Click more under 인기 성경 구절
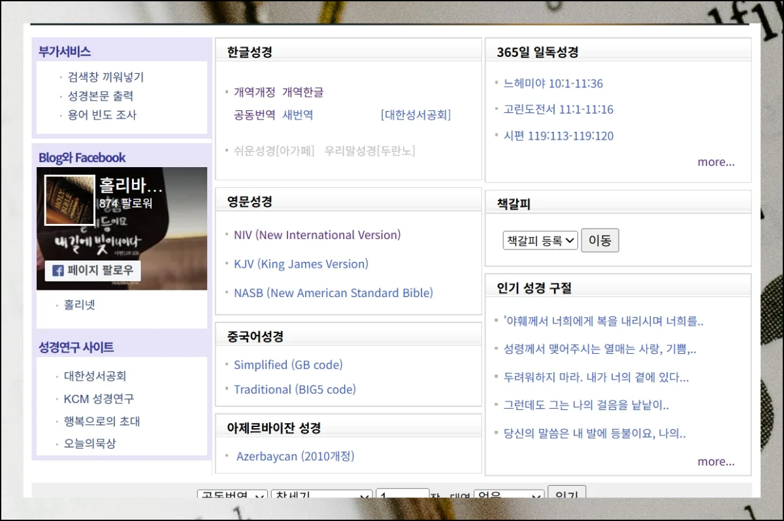 point(715,462)
